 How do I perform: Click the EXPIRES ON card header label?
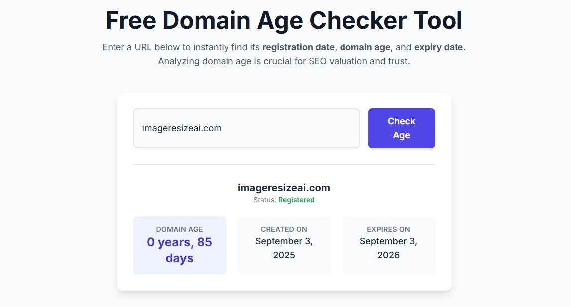(x=388, y=229)
